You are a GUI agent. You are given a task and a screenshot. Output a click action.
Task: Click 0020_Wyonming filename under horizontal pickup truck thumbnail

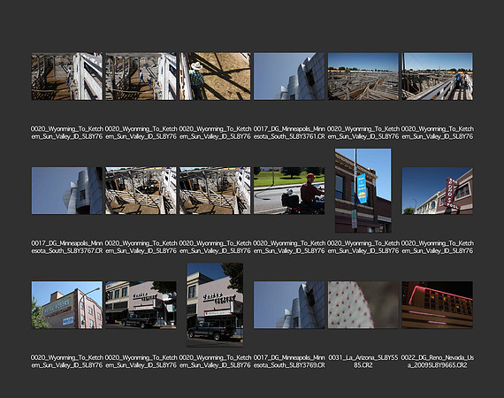[x=141, y=362]
